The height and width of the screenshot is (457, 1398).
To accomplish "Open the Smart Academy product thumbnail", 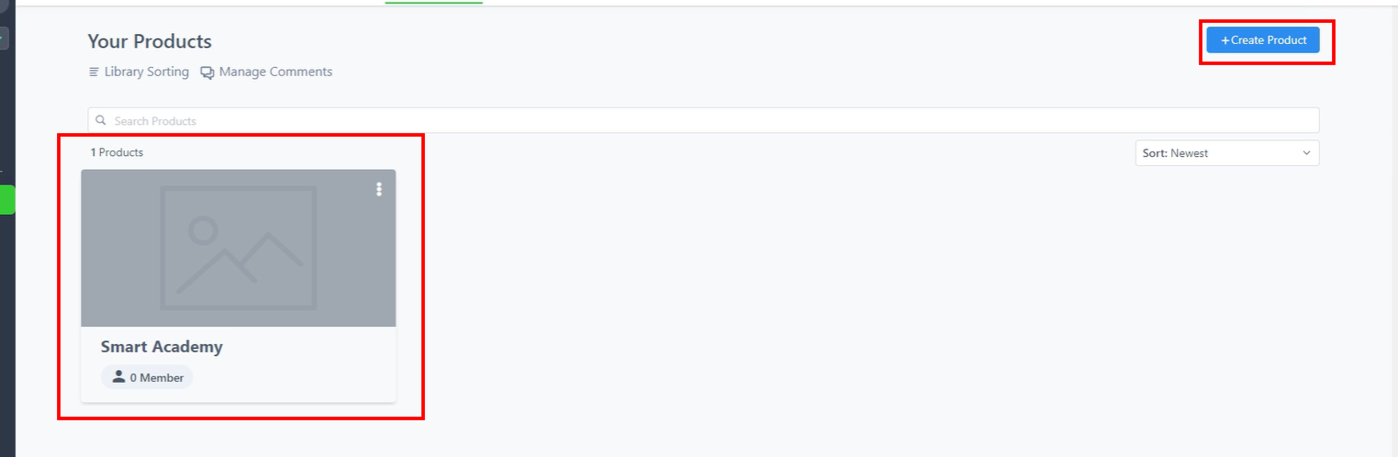I will (x=239, y=248).
